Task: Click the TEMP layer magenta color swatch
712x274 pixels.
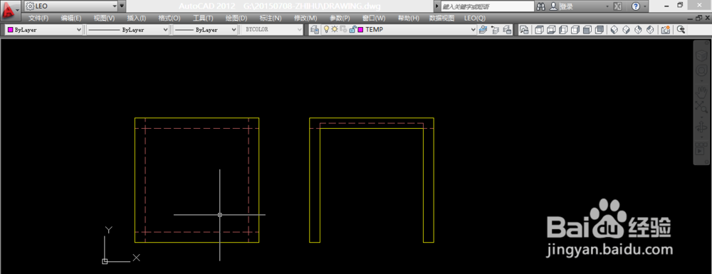Action: (x=360, y=29)
